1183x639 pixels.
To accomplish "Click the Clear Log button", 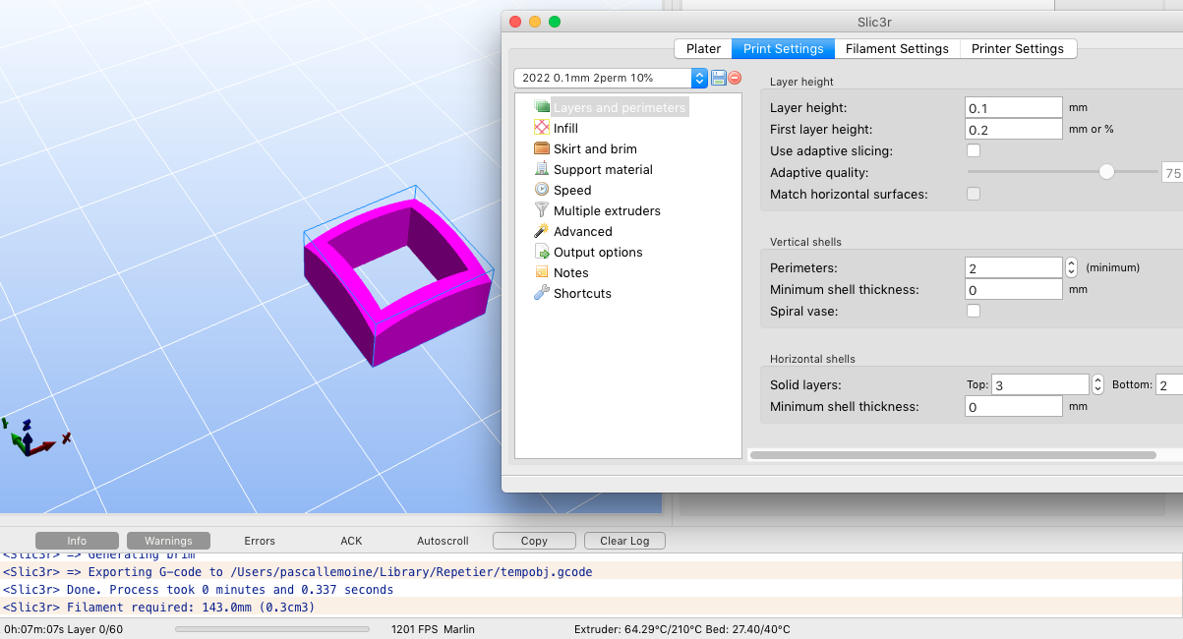I will [624, 541].
